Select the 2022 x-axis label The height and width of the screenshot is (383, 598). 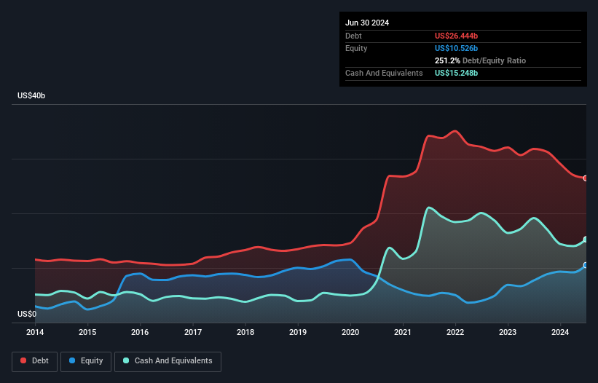455,332
